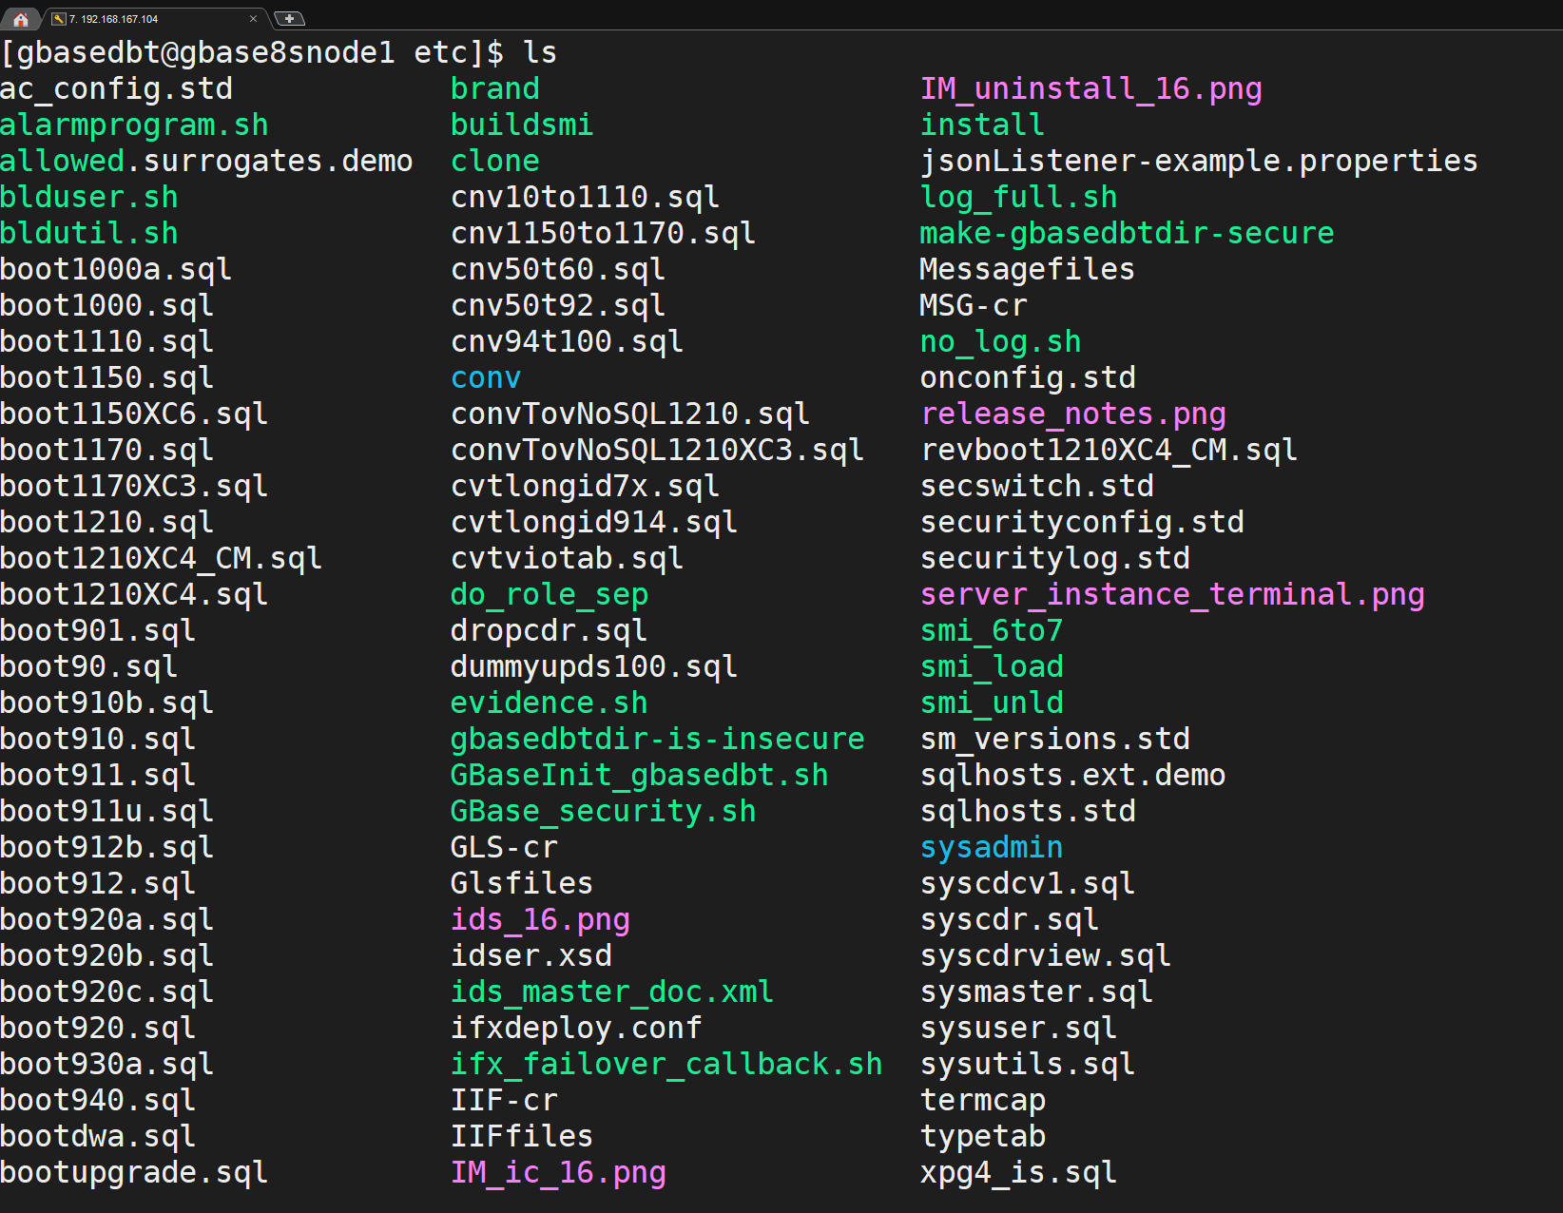
Task: Click bootdwa.sql entry
Action: (x=98, y=1137)
